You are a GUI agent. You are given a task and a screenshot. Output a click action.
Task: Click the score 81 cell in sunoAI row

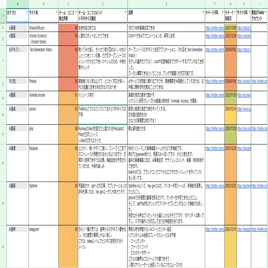pos(68,115)
